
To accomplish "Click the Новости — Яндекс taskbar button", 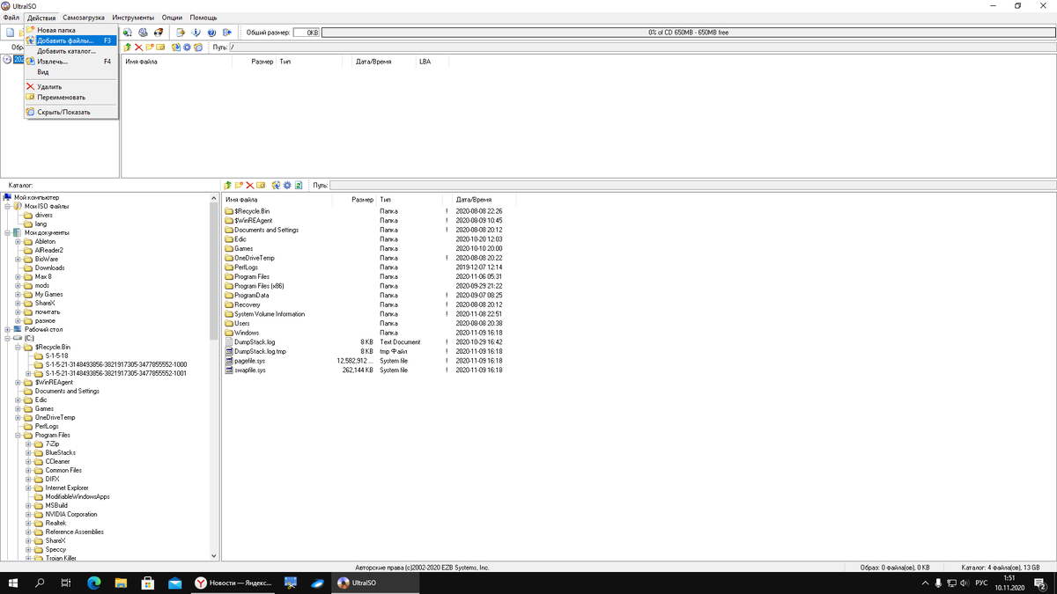I will pos(233,583).
